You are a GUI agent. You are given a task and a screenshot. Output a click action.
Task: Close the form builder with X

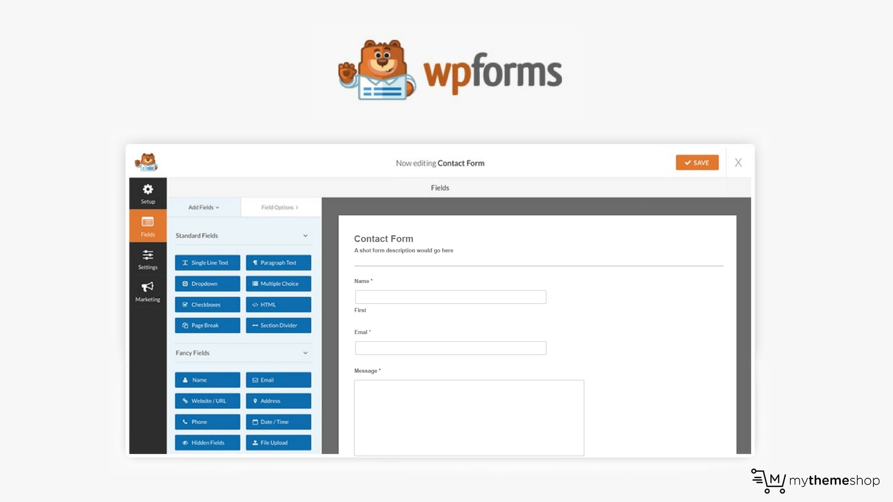[738, 163]
